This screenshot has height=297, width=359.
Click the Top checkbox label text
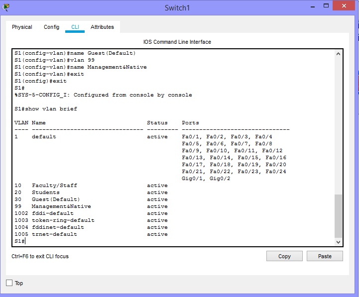point(19,283)
